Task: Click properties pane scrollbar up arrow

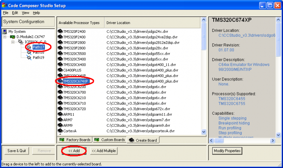Action: 278,20
